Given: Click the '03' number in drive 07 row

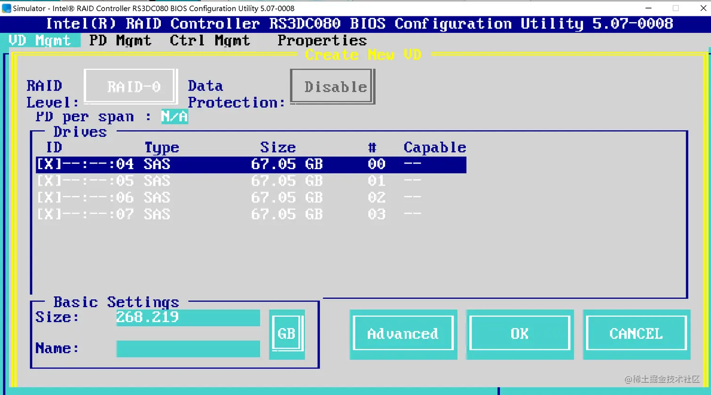Looking at the screenshot, I should [x=377, y=215].
